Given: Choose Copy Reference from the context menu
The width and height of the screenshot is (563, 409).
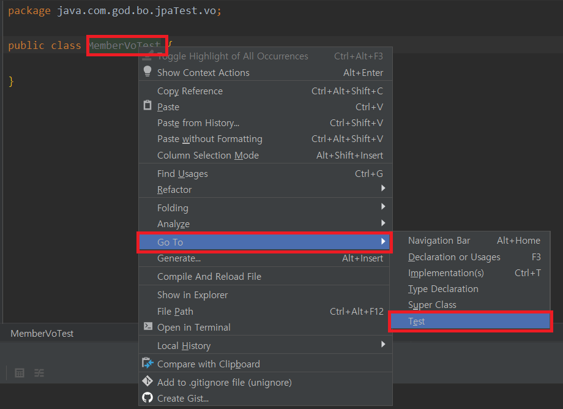Looking at the screenshot, I should point(266,91).
